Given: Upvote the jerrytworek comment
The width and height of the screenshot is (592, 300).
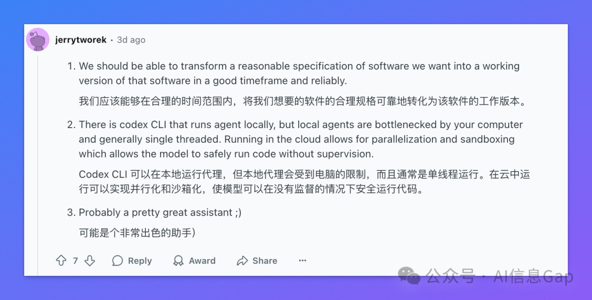Looking at the screenshot, I should point(61,261).
